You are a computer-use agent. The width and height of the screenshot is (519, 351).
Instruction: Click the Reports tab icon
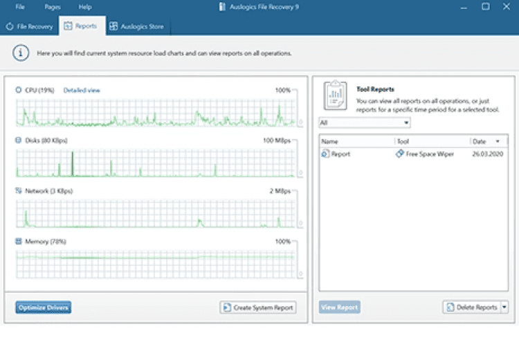click(x=68, y=26)
